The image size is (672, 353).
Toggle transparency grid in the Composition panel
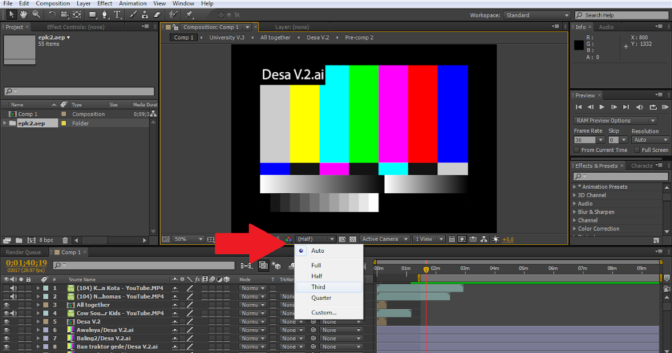[353, 239]
